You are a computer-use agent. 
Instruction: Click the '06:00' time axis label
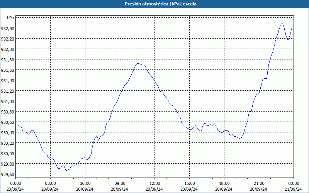(85, 184)
